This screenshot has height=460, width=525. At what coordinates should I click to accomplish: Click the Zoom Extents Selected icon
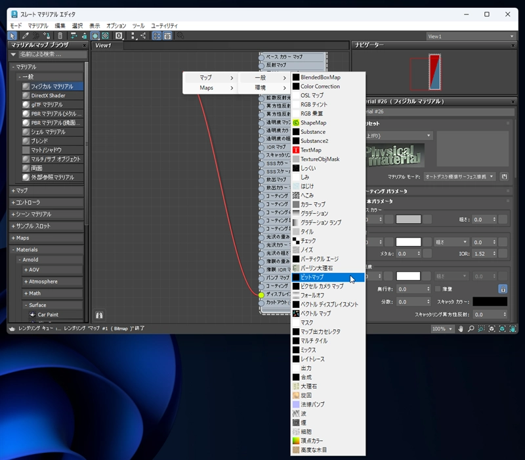[502, 329]
